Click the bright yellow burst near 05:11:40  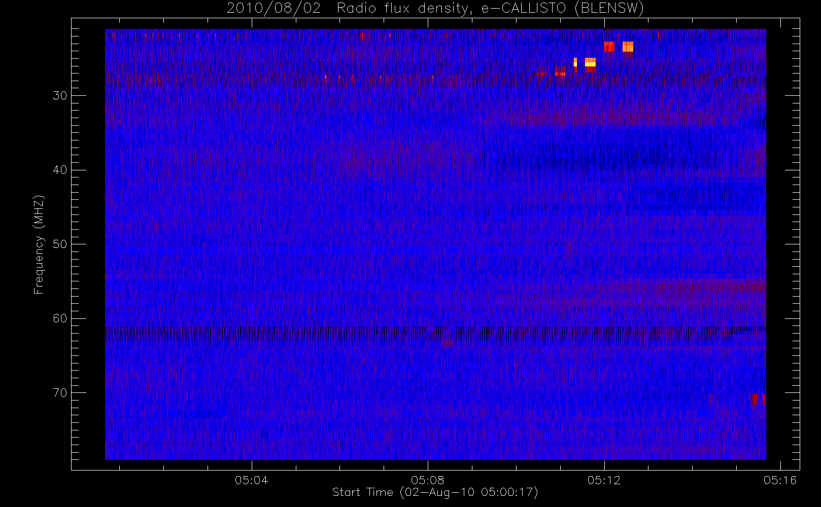pyautogui.click(x=590, y=62)
